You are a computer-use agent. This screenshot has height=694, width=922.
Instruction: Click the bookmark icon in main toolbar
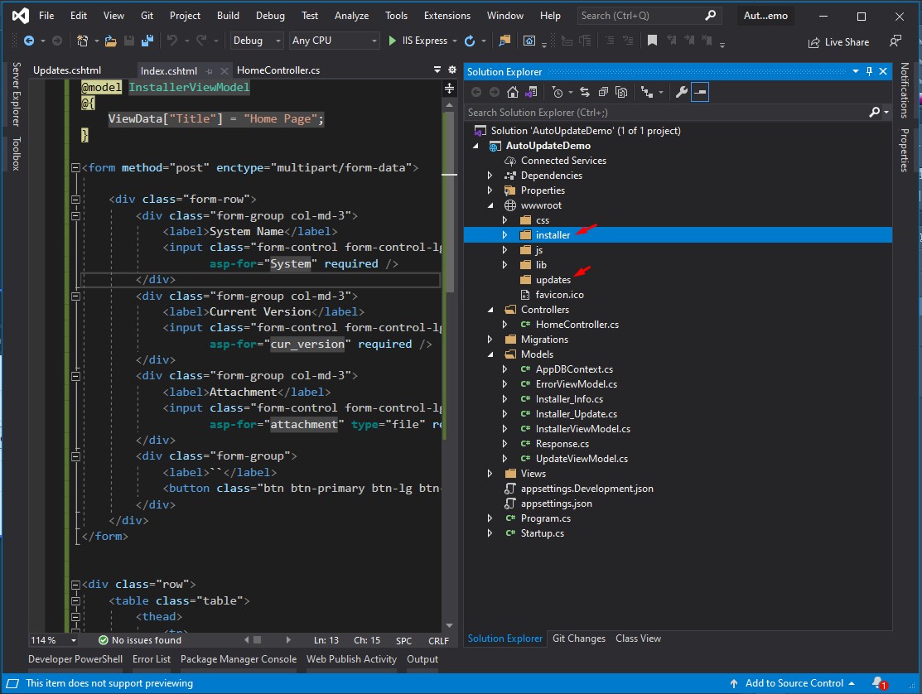point(653,41)
